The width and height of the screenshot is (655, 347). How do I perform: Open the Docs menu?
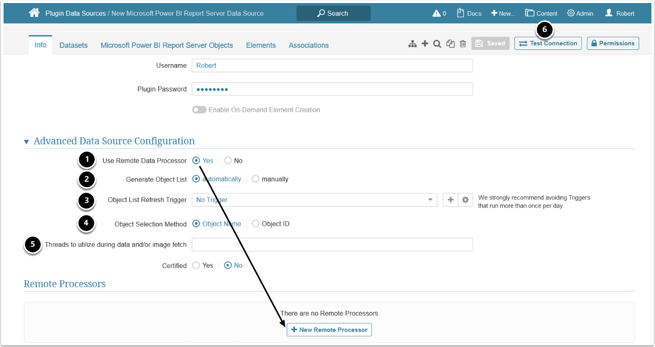tap(469, 13)
